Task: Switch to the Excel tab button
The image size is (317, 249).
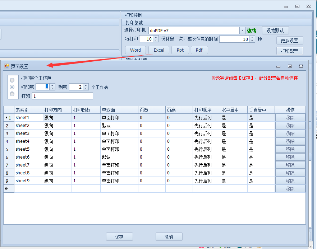Action: pyautogui.click(x=159, y=50)
